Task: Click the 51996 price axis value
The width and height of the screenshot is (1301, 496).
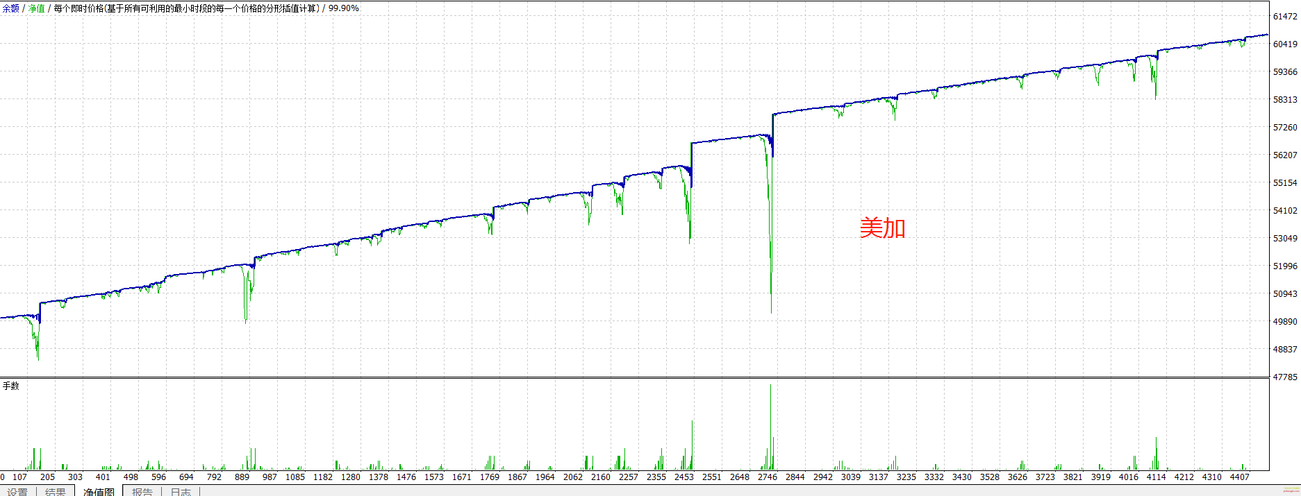Action: 1285,266
